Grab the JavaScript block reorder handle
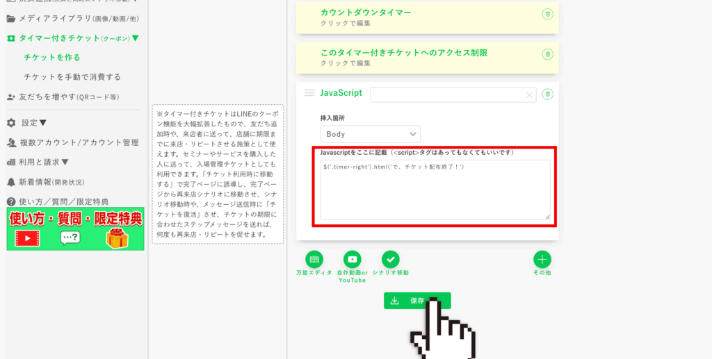712x359 pixels. [x=309, y=93]
